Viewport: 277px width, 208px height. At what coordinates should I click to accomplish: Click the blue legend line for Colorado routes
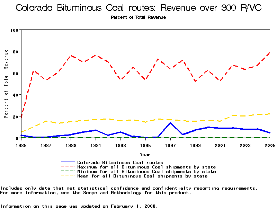tap(68, 162)
